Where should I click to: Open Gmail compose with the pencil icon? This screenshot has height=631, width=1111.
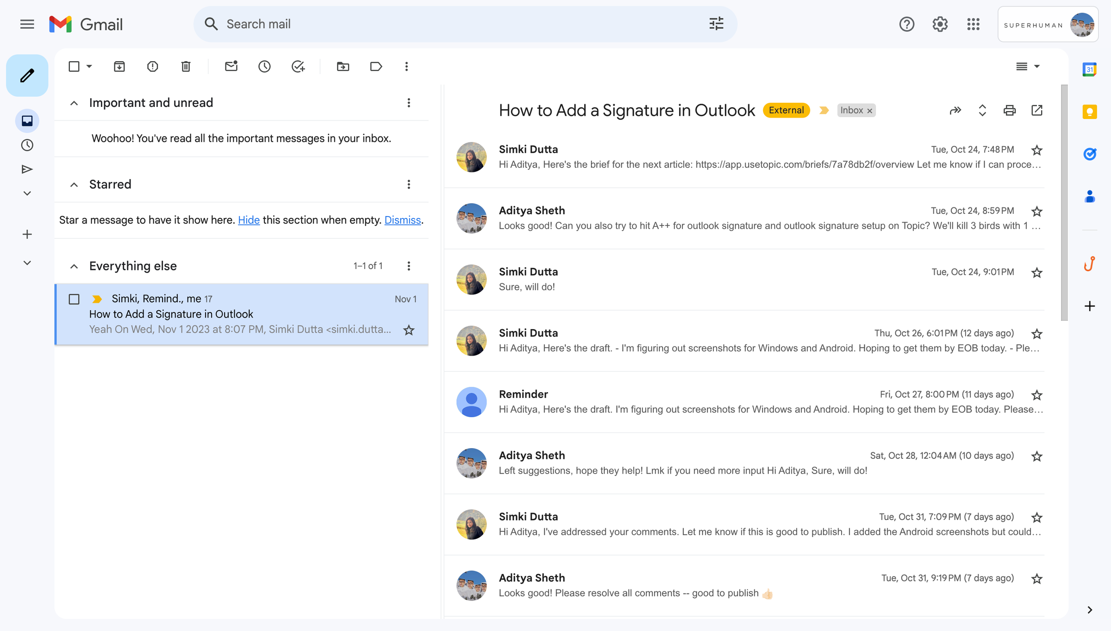point(27,75)
